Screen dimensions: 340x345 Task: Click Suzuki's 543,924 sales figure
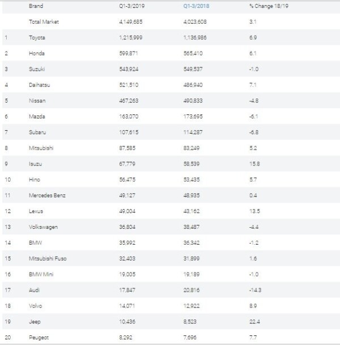pyautogui.click(x=129, y=69)
